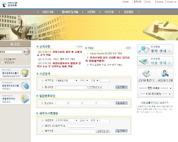Viewport: 178px width, 142px height.
Task: Open the 대한법률구조공단 바로가기 link
Action: tap(155, 103)
